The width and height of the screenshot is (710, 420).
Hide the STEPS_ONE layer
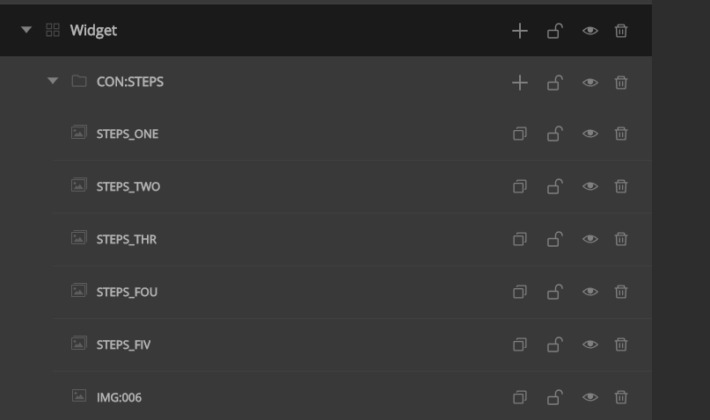click(590, 134)
